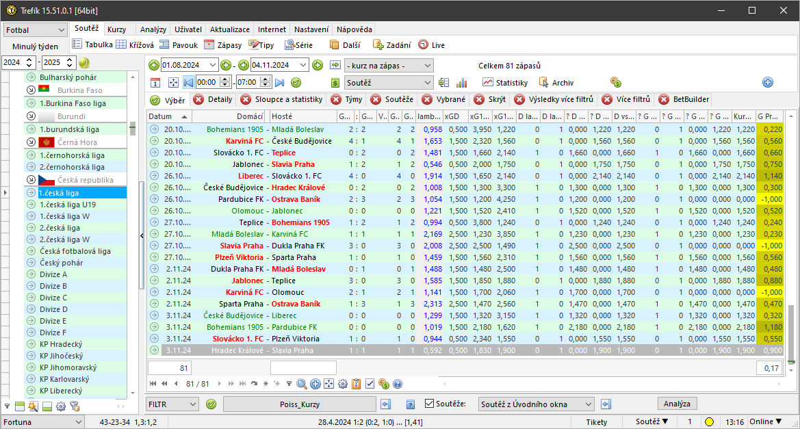Click the Analýza button
Viewport: 800px width, 429px height.
(677, 404)
